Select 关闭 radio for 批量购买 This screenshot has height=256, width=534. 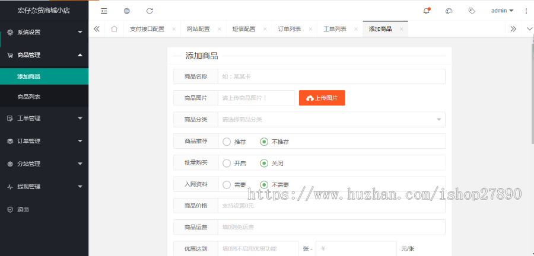264,163
